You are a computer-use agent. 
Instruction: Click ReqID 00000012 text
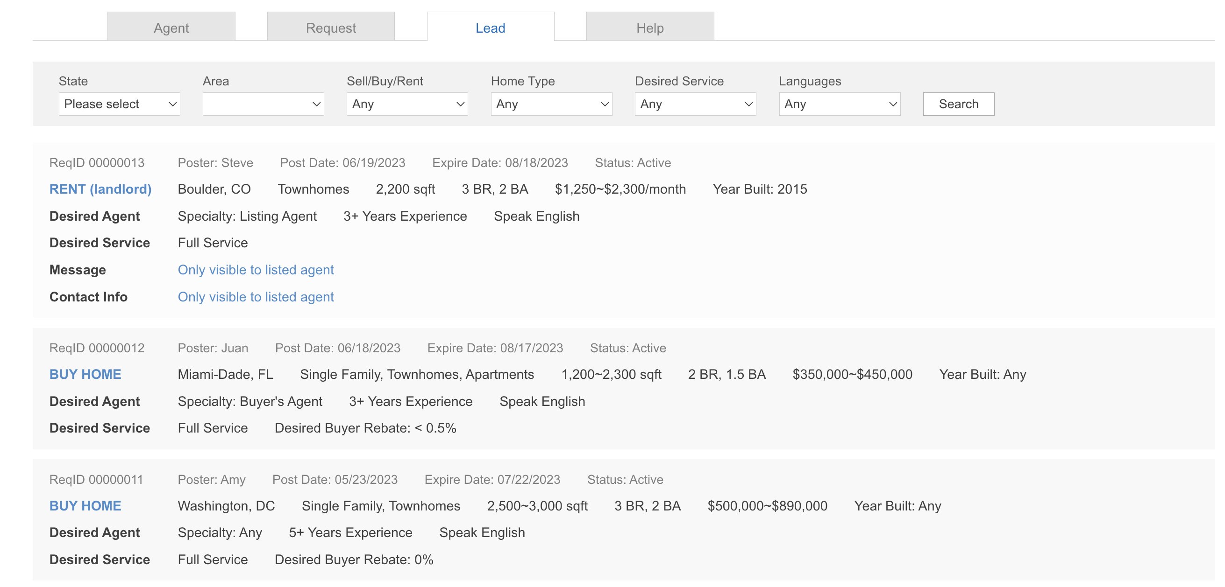click(97, 348)
